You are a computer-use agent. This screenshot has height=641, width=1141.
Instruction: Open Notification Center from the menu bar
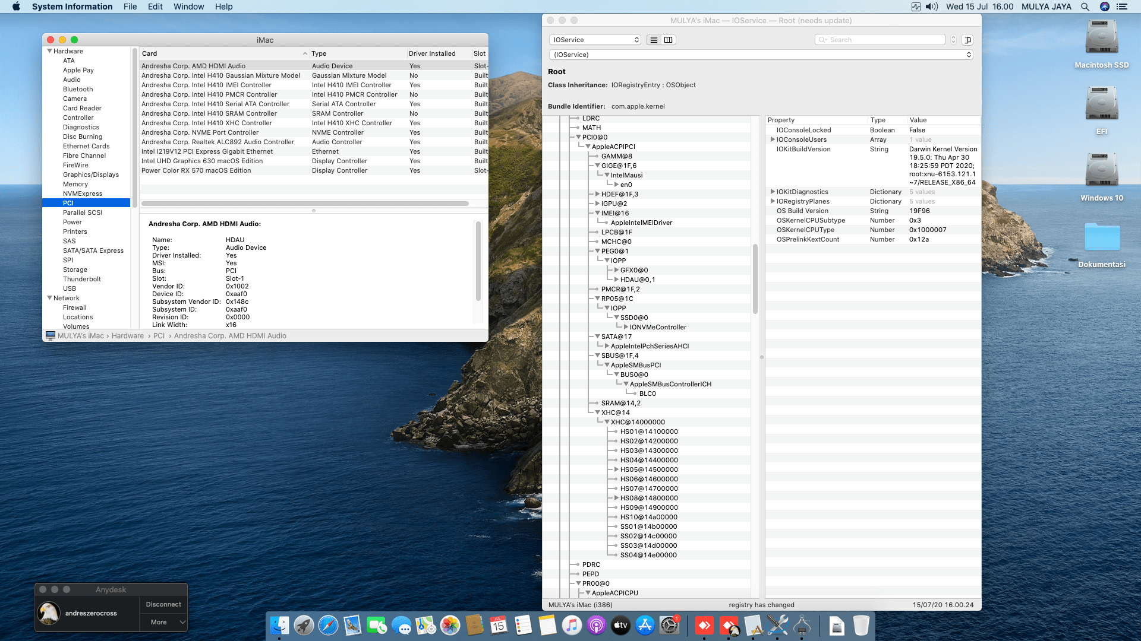[x=1122, y=7]
